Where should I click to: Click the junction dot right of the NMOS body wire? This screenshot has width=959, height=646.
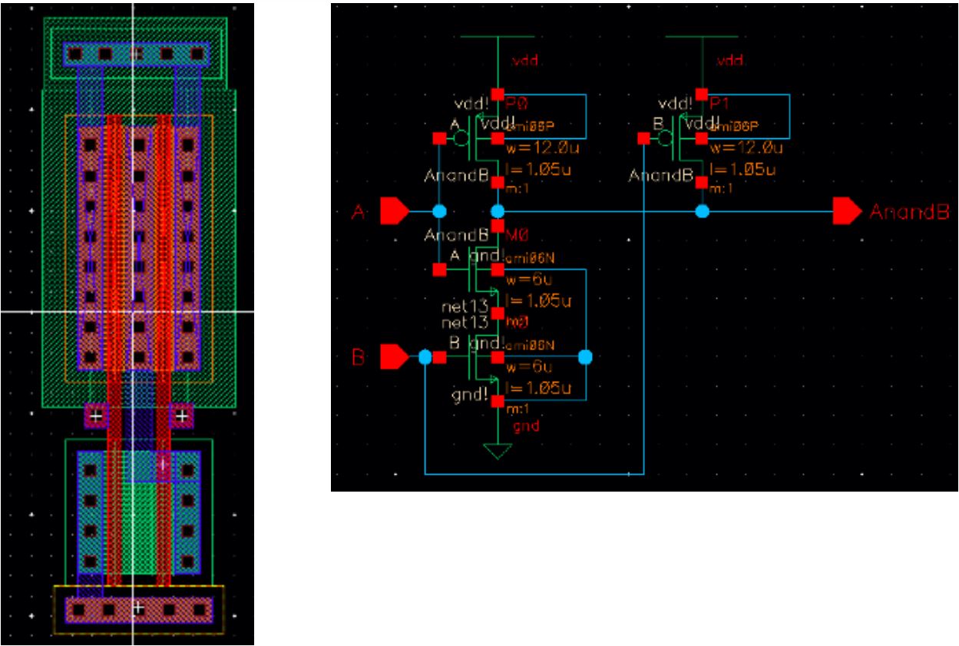[585, 357]
